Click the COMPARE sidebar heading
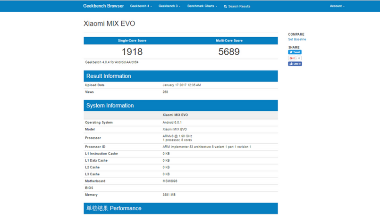Viewport: 380px width, 215px height. click(296, 34)
